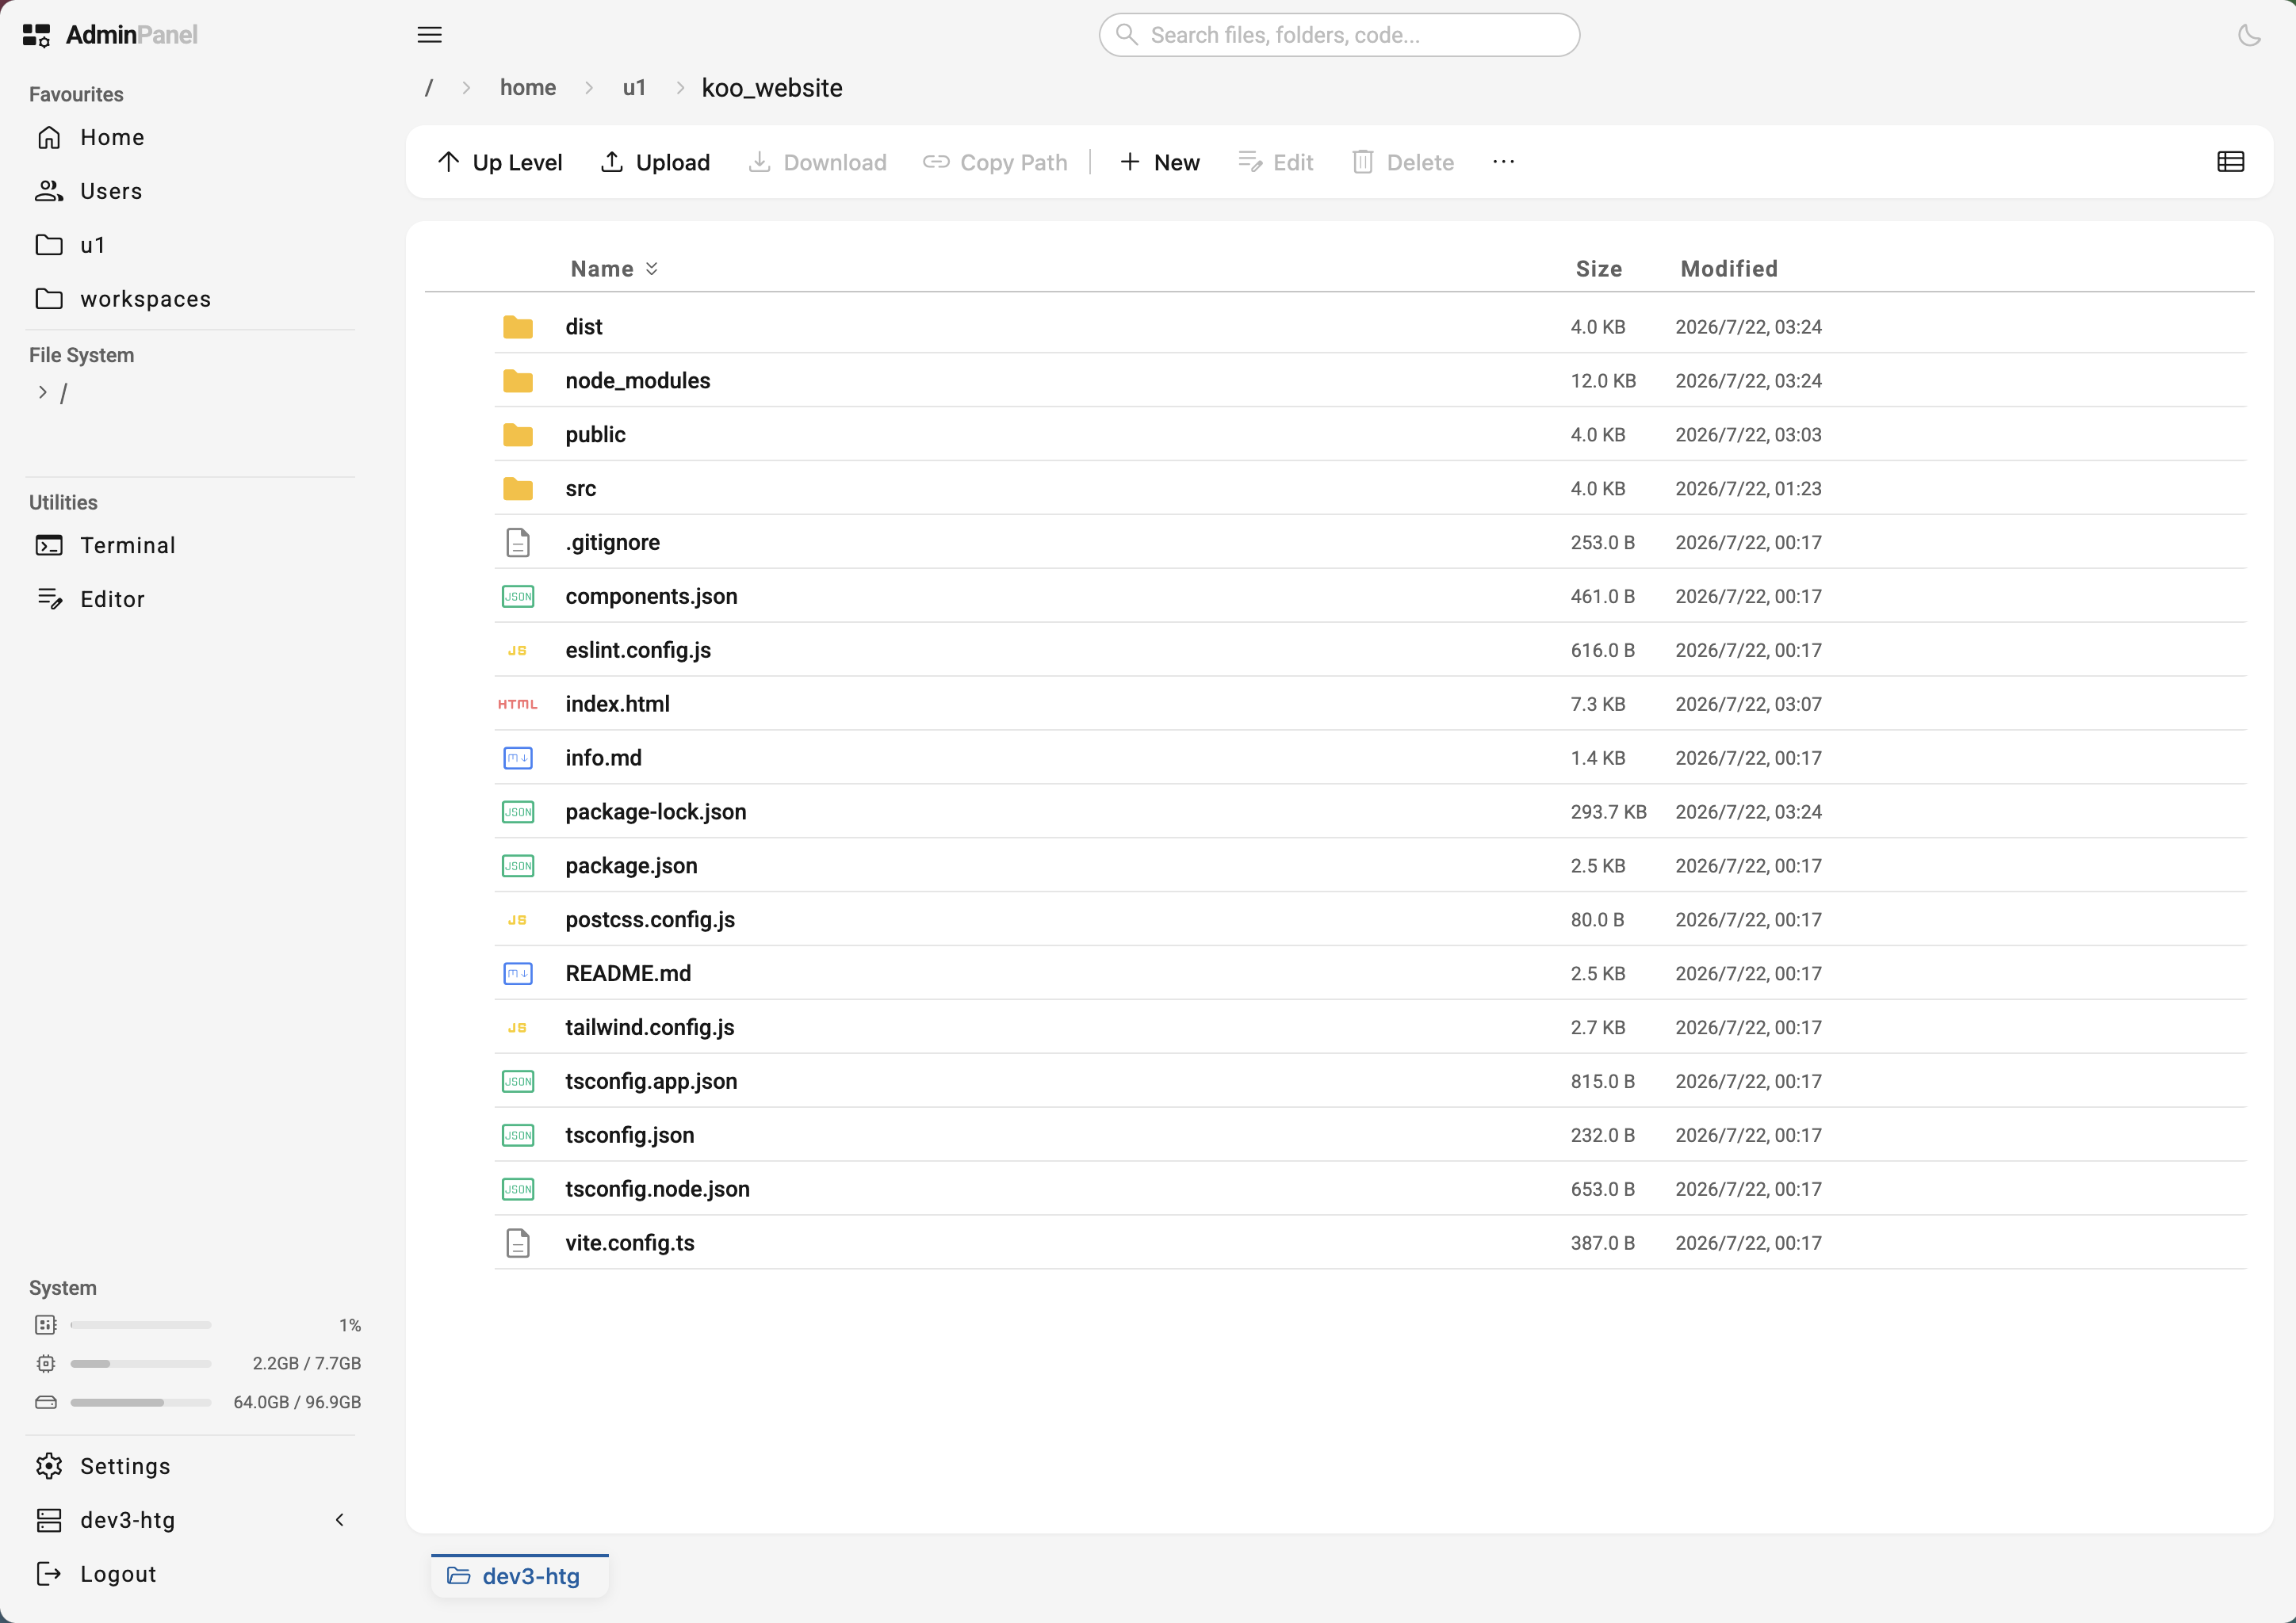
Task: Click package-lock.json JSON icon
Action: point(518,812)
